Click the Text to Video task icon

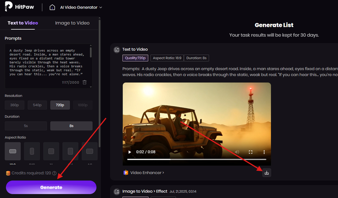tap(117, 50)
